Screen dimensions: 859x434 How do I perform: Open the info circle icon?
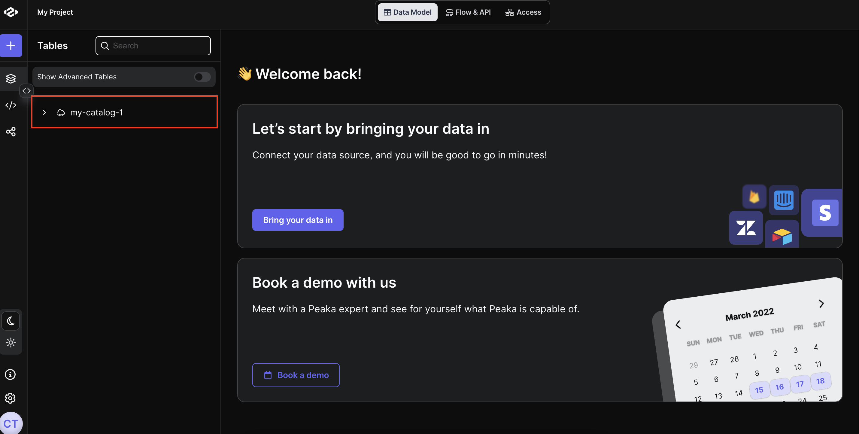pos(10,374)
